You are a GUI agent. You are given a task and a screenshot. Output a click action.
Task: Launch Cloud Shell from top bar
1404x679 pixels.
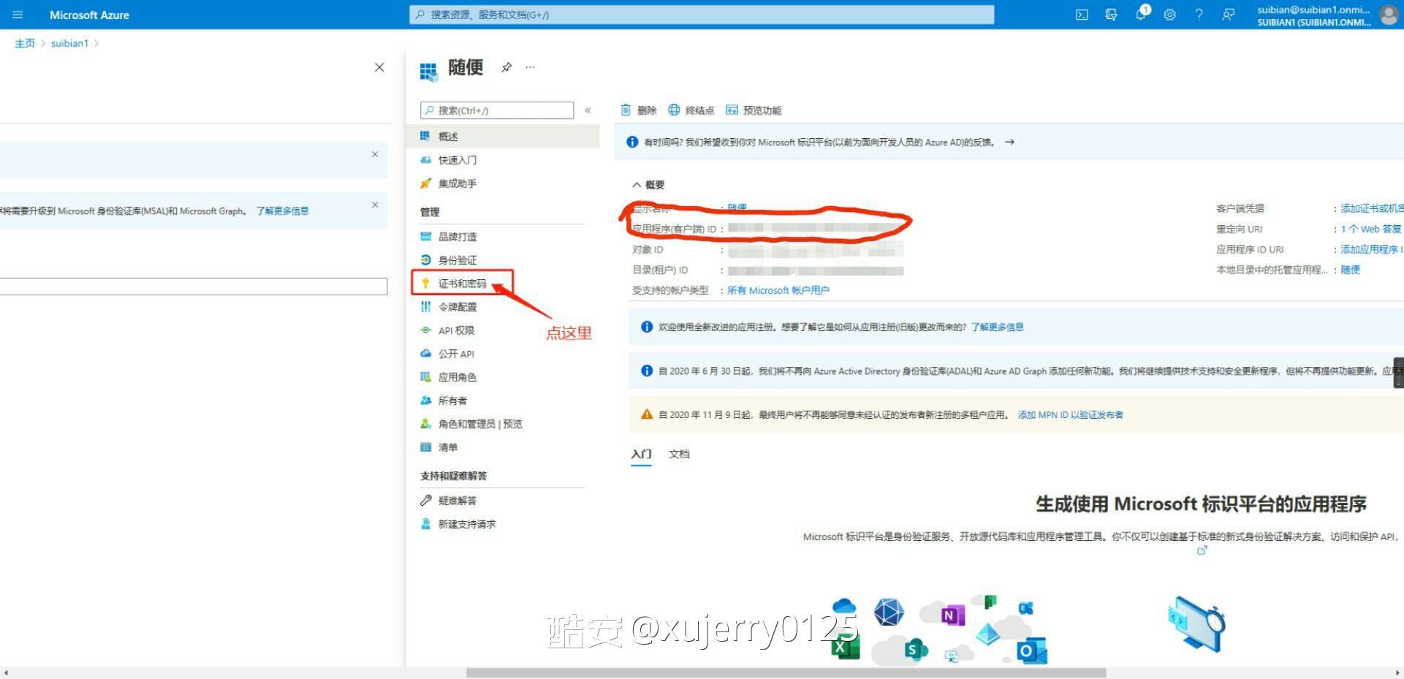pos(1082,15)
